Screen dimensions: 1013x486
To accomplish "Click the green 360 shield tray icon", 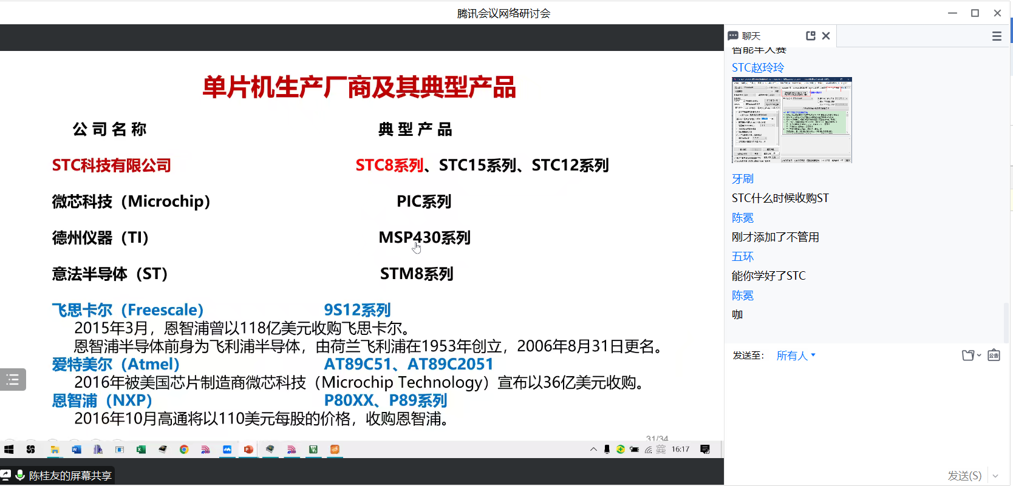I will [x=620, y=450].
